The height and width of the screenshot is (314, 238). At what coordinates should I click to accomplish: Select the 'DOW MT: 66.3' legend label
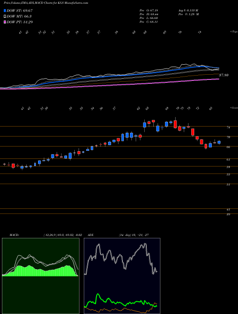point(19,16)
